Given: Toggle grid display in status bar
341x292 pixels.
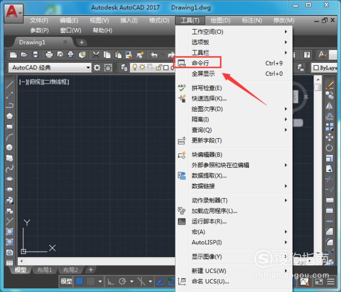Looking at the screenshot, I should (x=79, y=281).
